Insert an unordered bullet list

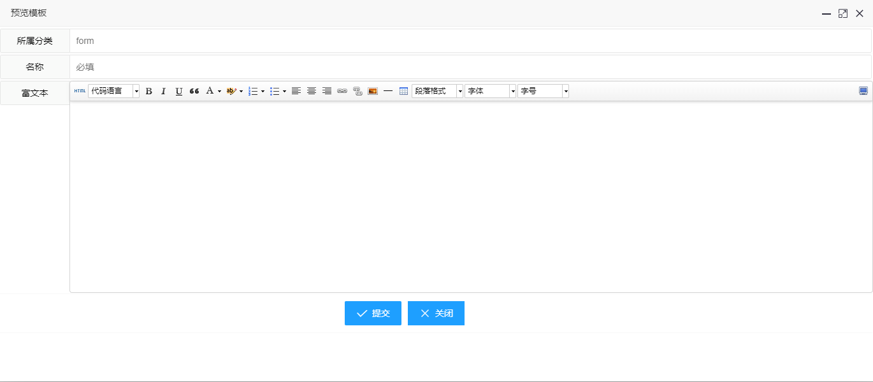[274, 91]
